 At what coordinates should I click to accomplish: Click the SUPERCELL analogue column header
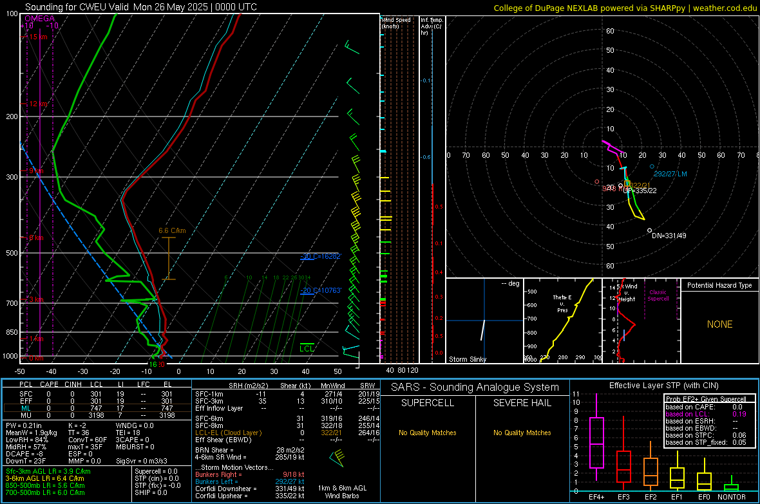[428, 403]
